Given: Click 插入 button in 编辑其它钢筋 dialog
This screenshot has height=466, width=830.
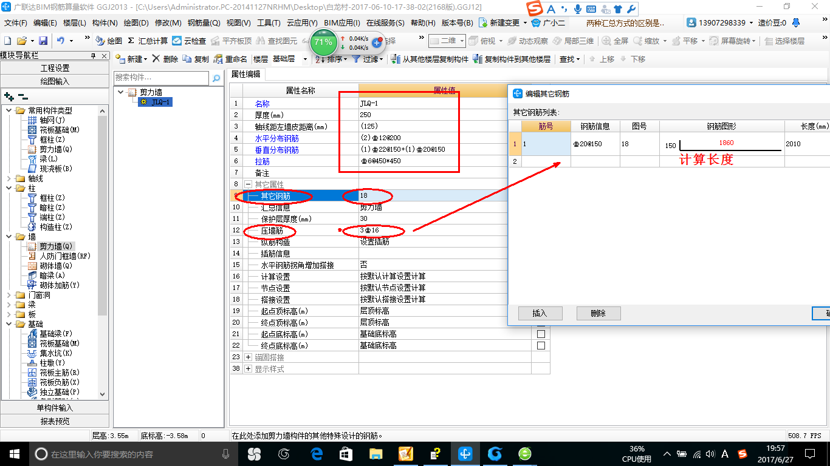Looking at the screenshot, I should click(x=540, y=313).
